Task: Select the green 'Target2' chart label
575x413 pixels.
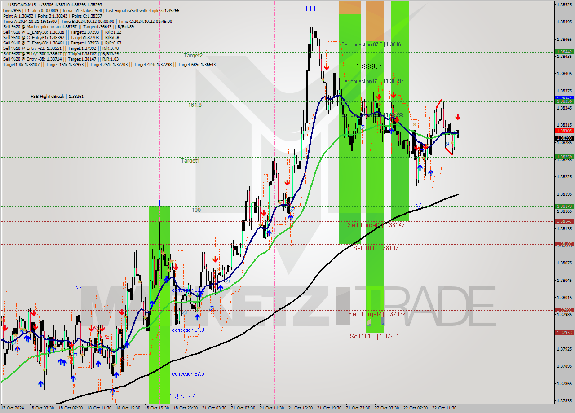Action: point(193,56)
